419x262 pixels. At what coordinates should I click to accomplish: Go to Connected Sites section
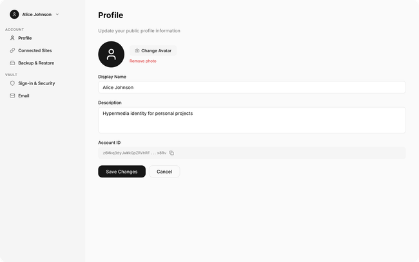(35, 50)
